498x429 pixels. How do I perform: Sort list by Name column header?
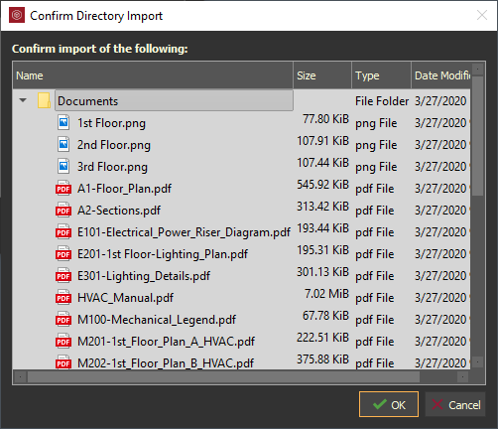(x=153, y=75)
